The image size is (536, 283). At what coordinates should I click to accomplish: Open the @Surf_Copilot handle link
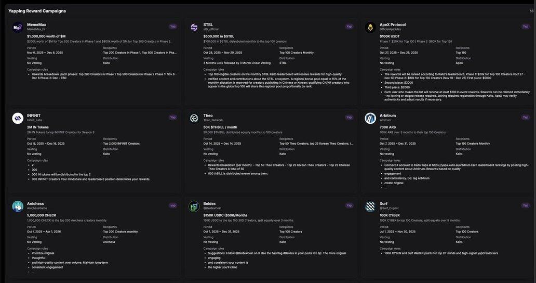tap(389, 208)
